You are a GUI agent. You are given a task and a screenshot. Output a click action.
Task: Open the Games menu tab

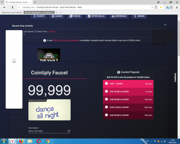coord(57,16)
